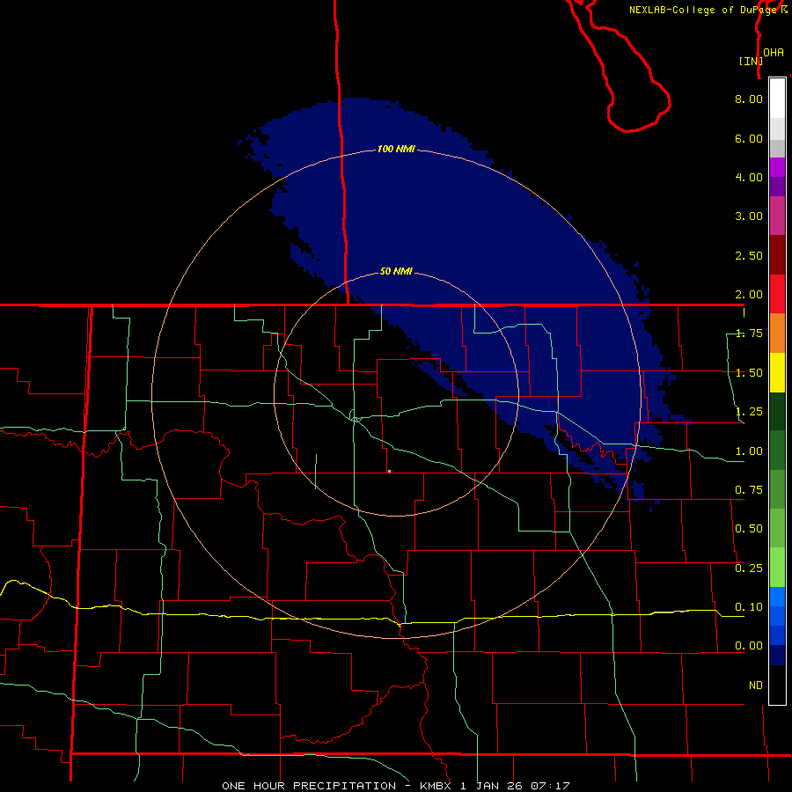Image resolution: width=792 pixels, height=792 pixels.
Task: Click the 0.00 legend value
Action: (x=749, y=646)
